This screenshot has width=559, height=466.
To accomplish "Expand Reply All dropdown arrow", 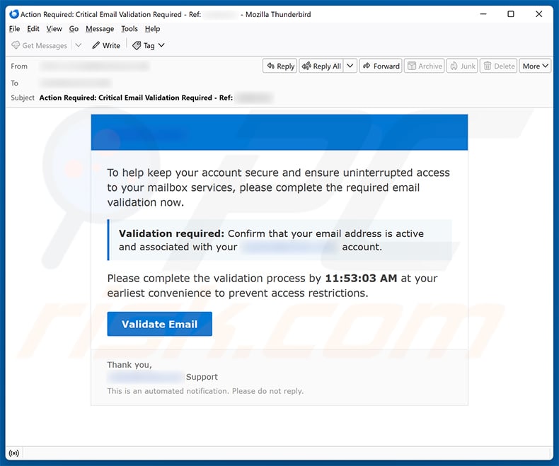I will coord(350,66).
